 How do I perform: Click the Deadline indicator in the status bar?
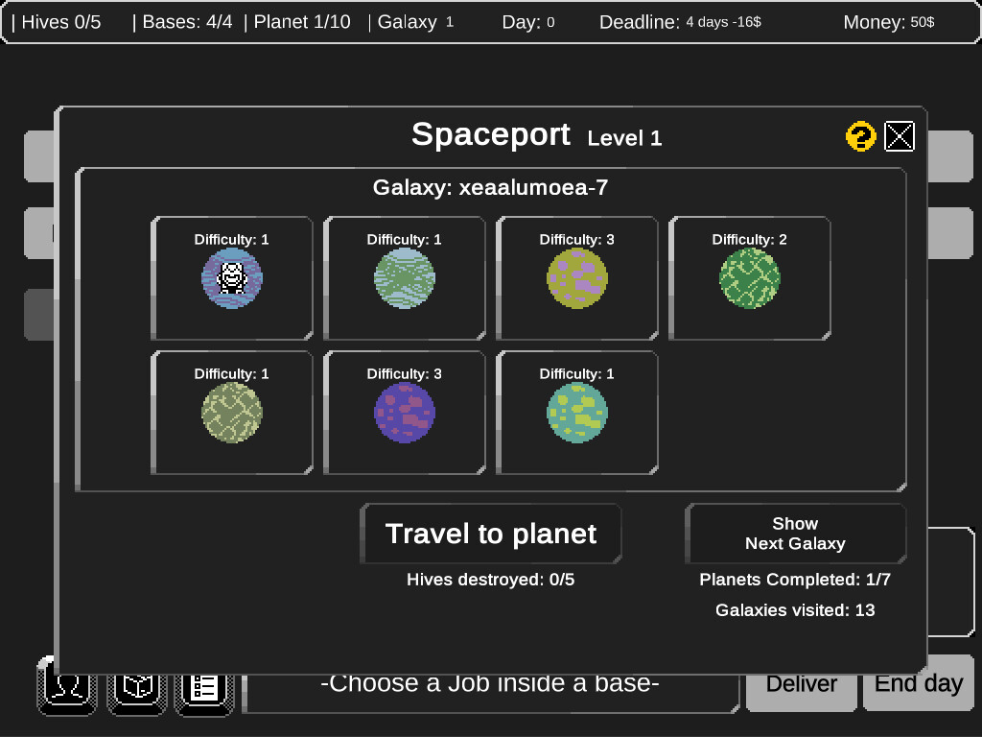(x=678, y=21)
